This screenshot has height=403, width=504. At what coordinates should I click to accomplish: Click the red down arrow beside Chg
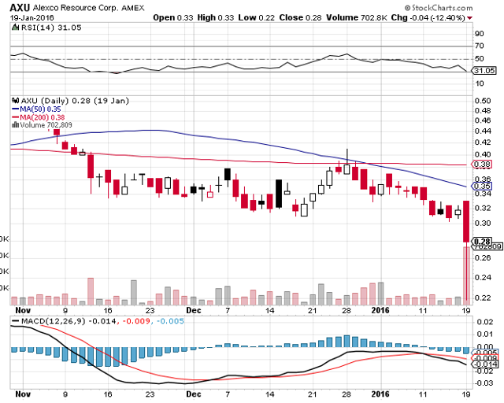click(x=469, y=18)
